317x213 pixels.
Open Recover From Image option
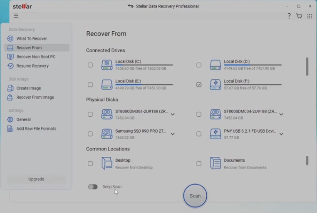tap(37, 97)
